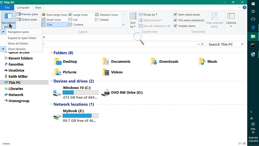Image resolution: width=259 pixels, height=146 pixels.
Task: Refresh the address bar location
Action: click(202, 44)
